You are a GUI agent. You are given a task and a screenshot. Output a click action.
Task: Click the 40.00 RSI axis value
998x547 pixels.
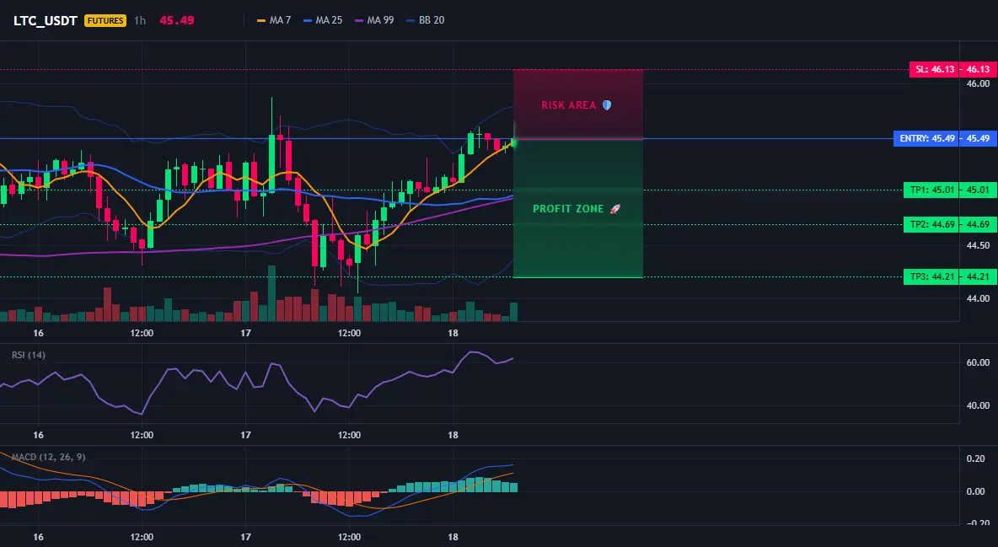979,405
